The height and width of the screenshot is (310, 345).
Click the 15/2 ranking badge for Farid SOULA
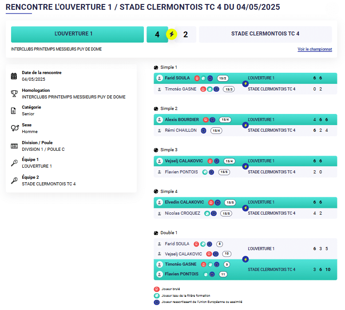click(x=222, y=78)
